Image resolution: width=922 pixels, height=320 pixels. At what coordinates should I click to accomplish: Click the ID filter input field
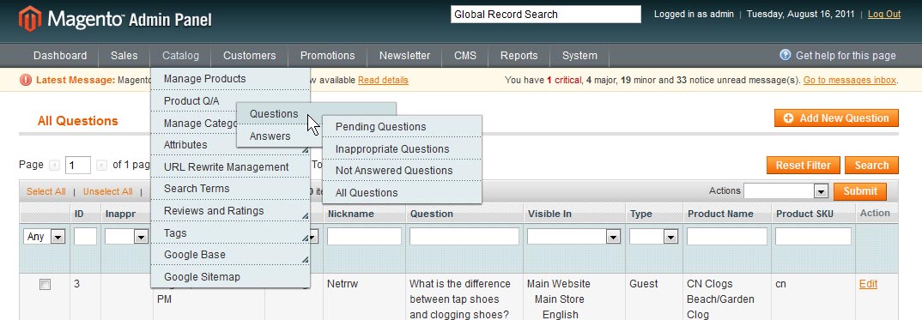point(85,237)
